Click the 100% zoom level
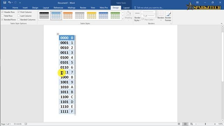The width and height of the screenshot is (224, 126). click(220, 124)
